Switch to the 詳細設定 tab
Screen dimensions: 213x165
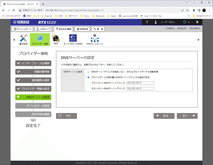pyautogui.click(x=82, y=29)
